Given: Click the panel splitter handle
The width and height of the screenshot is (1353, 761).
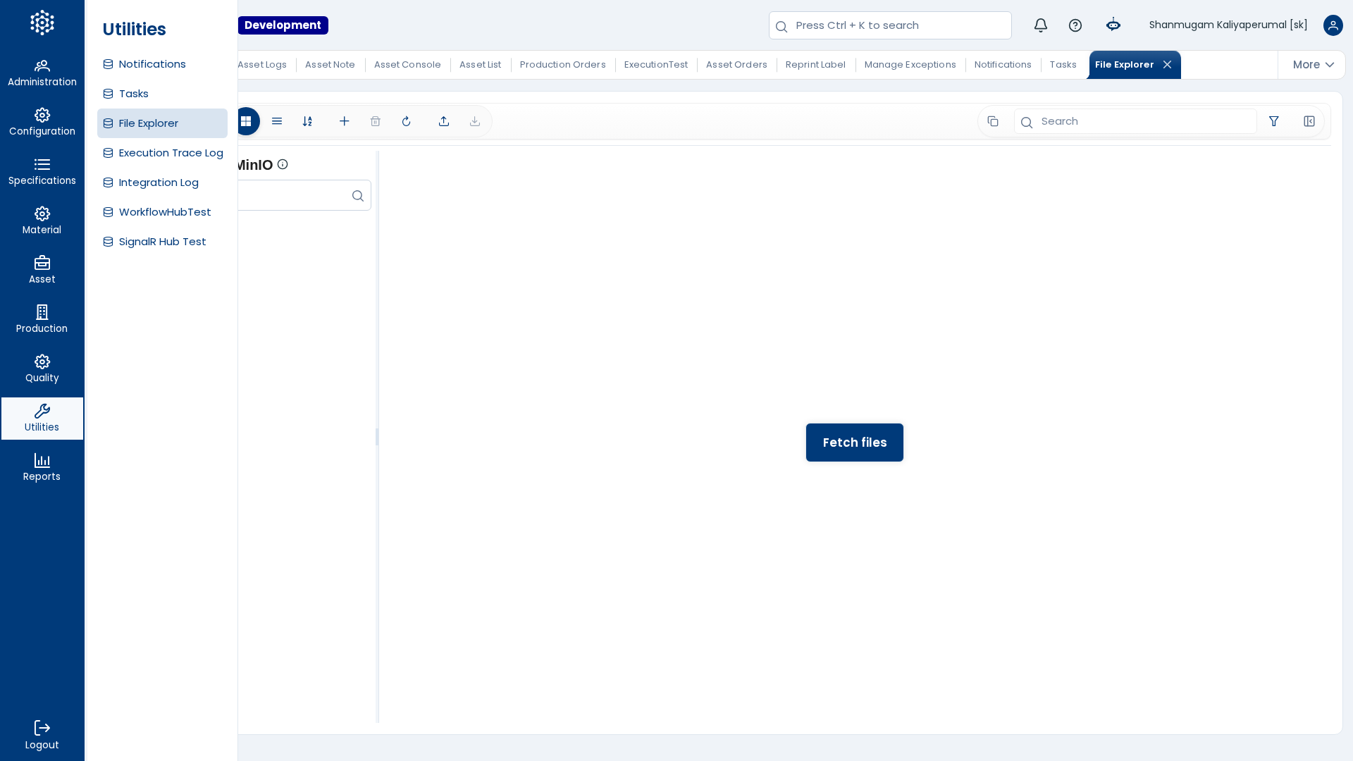Looking at the screenshot, I should point(377,437).
